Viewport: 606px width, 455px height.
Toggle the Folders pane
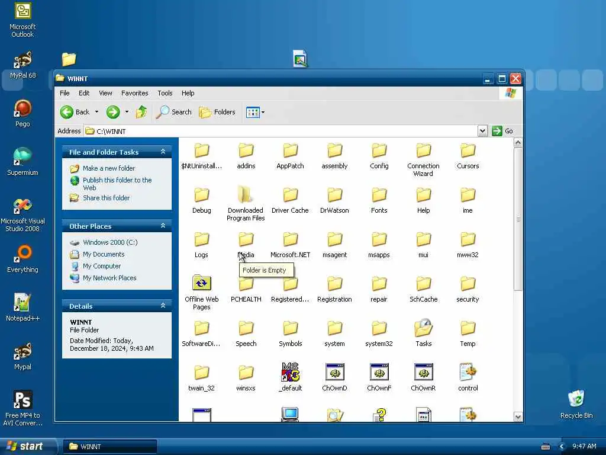point(217,112)
